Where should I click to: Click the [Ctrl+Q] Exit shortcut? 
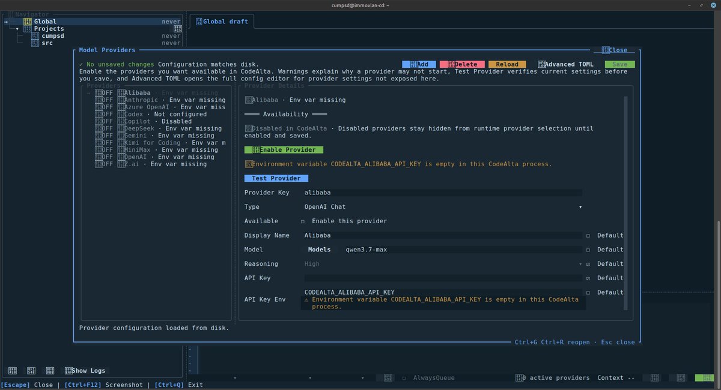click(x=178, y=385)
